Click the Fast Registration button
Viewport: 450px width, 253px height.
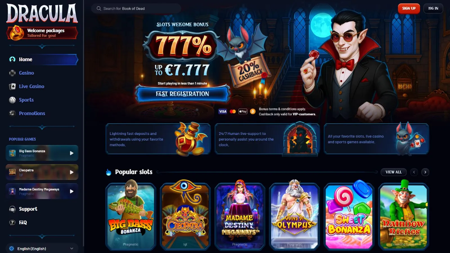point(183,94)
